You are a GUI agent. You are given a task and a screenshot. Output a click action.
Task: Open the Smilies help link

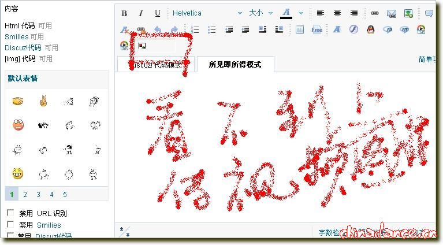(17, 37)
